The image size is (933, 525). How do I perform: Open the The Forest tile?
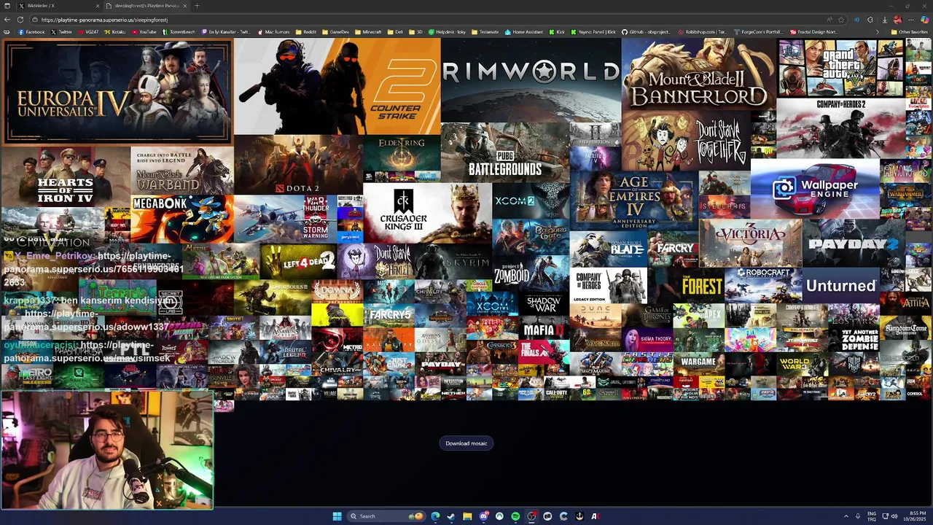pyautogui.click(x=686, y=286)
